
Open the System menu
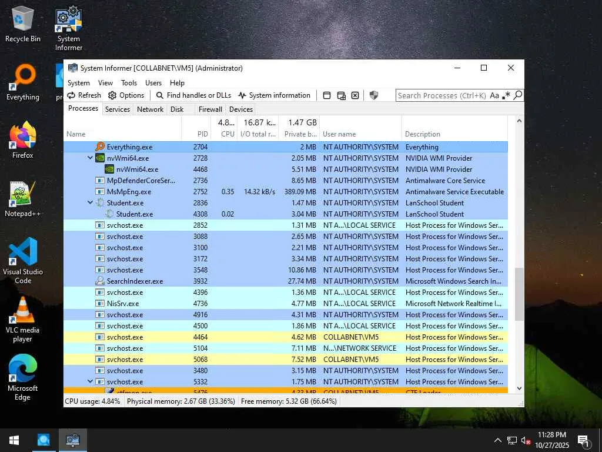tap(78, 83)
